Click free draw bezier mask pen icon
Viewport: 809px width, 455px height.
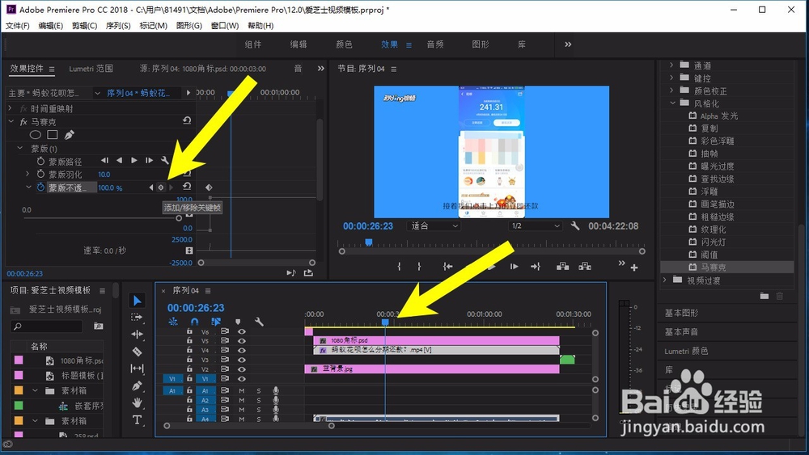[69, 135]
